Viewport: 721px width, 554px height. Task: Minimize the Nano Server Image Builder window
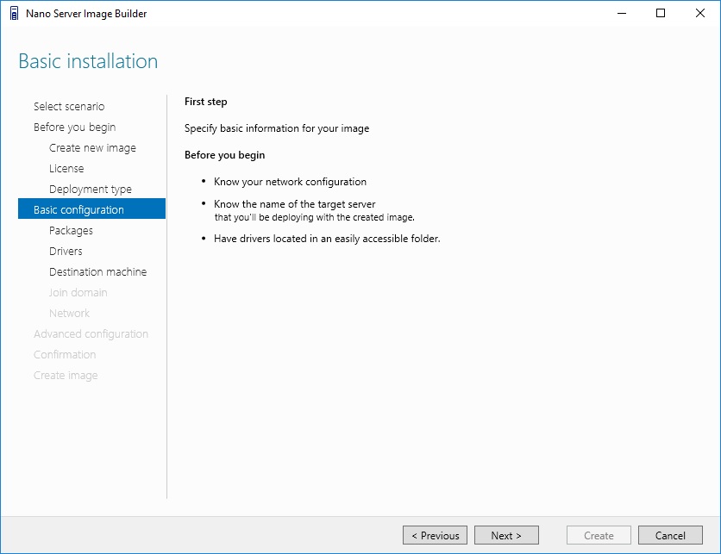[622, 13]
